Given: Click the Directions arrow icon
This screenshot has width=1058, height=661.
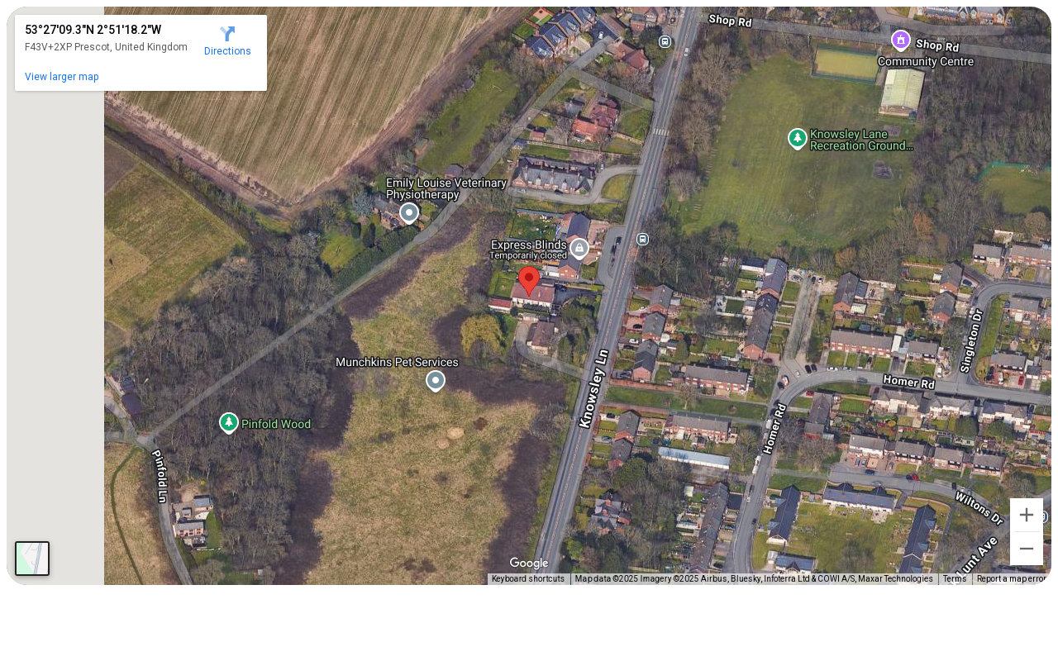Looking at the screenshot, I should pos(227,34).
